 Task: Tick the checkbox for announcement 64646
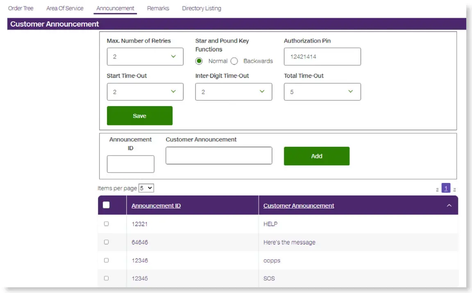pyautogui.click(x=107, y=242)
